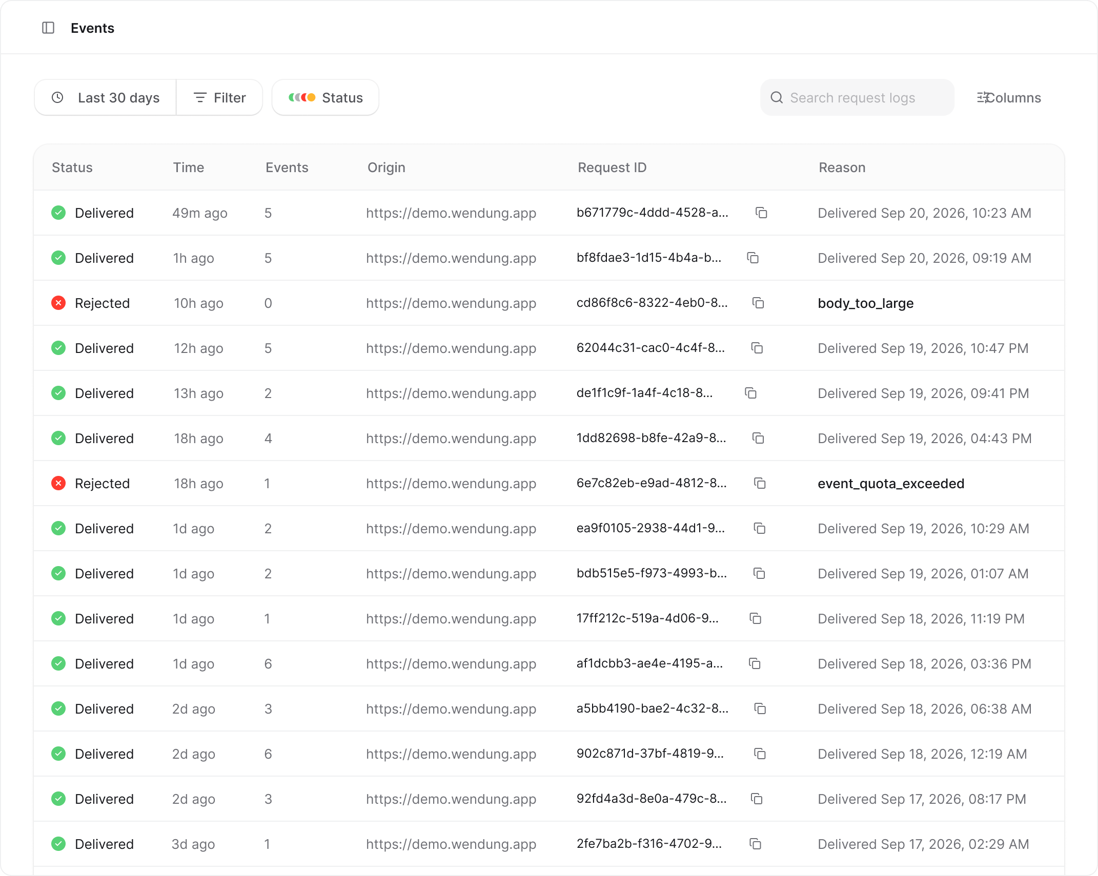The width and height of the screenshot is (1098, 876).
Task: Sort by the Events column header
Action: (x=287, y=168)
